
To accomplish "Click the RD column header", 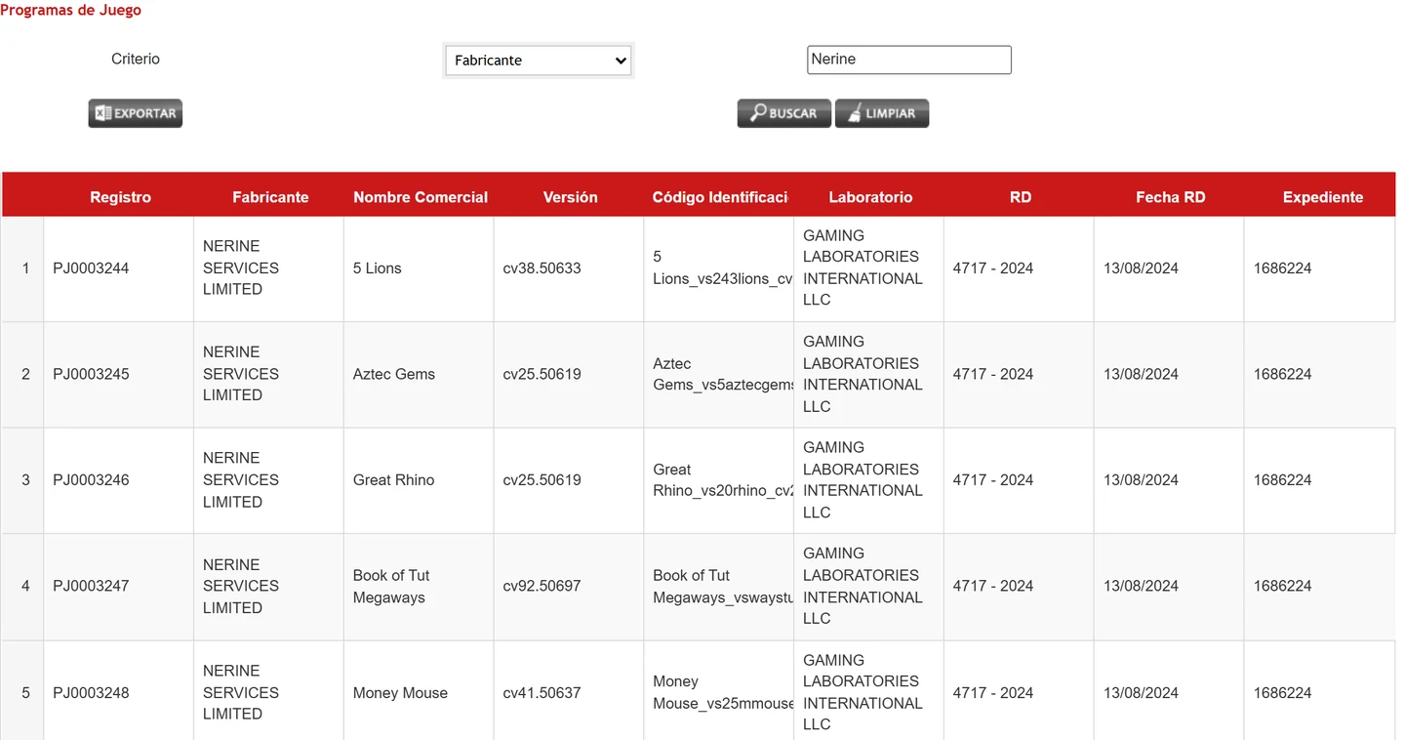I will point(1021,197).
